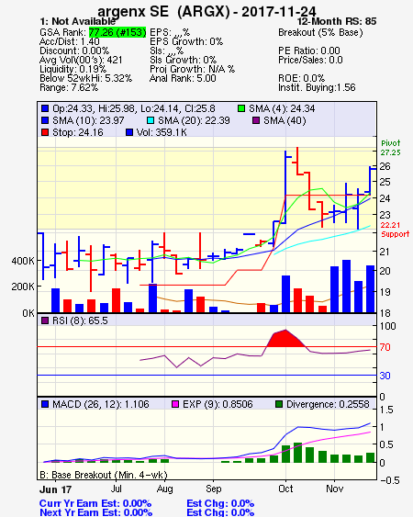
Task: Click the Sls Growth: 0% text
Action: (x=183, y=60)
